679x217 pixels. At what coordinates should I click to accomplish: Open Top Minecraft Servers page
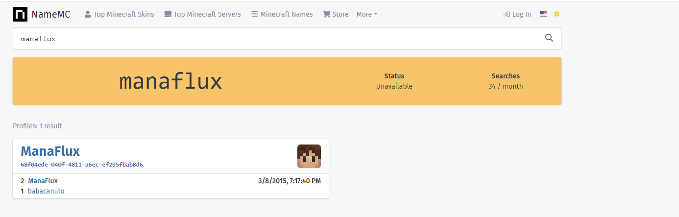coord(202,14)
